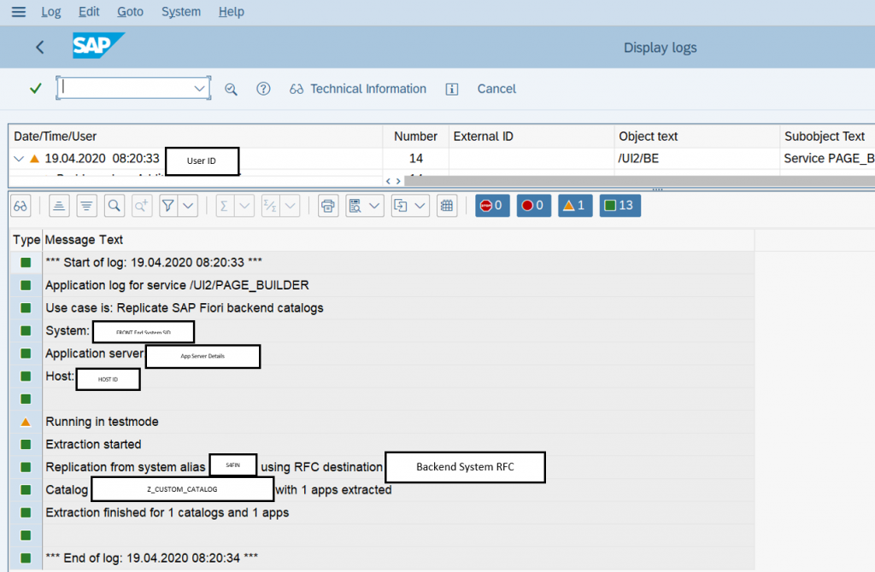The height and width of the screenshot is (572, 875).
Task: Select 'Replicate SAP Fiori backend catalogs' row
Action: pyautogui.click(x=382, y=308)
